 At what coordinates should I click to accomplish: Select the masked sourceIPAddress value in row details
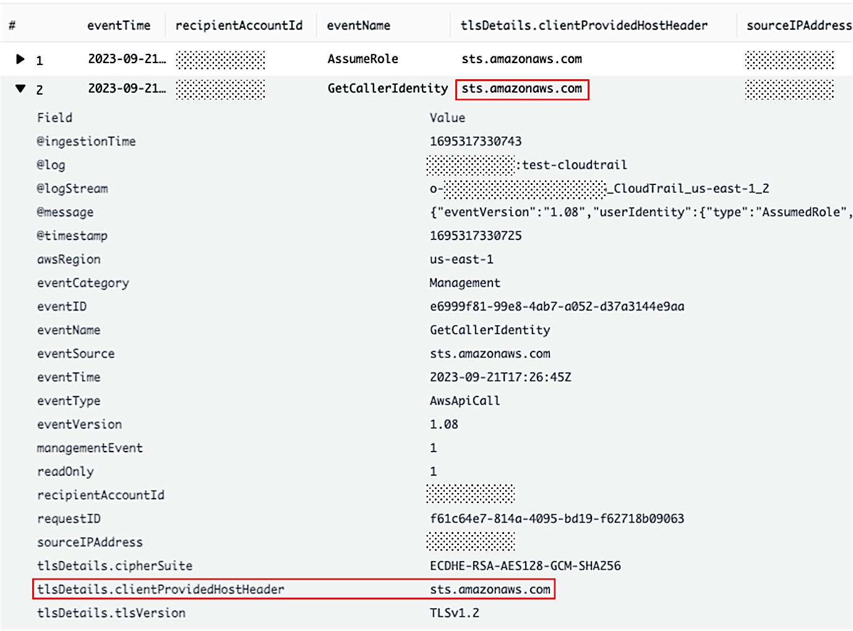point(471,542)
